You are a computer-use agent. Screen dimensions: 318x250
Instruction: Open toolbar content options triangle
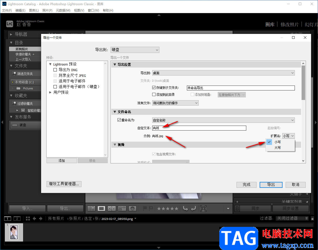click(x=228, y=209)
